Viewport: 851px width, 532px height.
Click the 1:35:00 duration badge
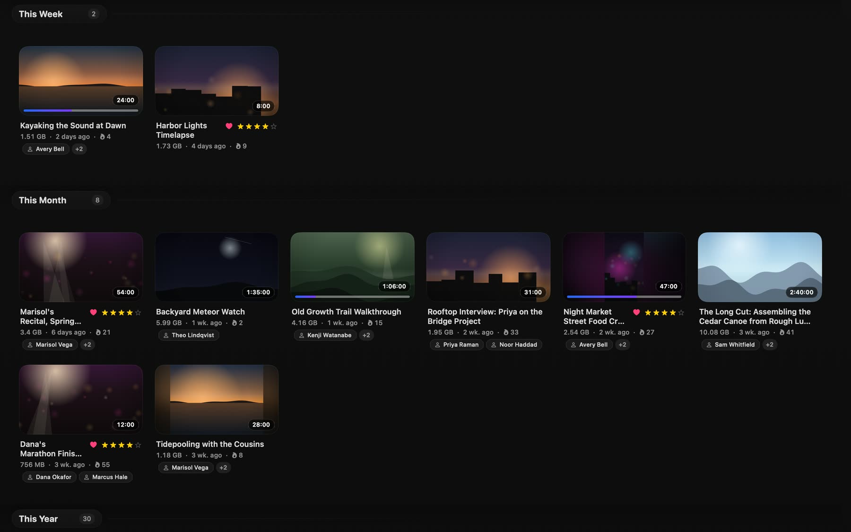coord(259,292)
